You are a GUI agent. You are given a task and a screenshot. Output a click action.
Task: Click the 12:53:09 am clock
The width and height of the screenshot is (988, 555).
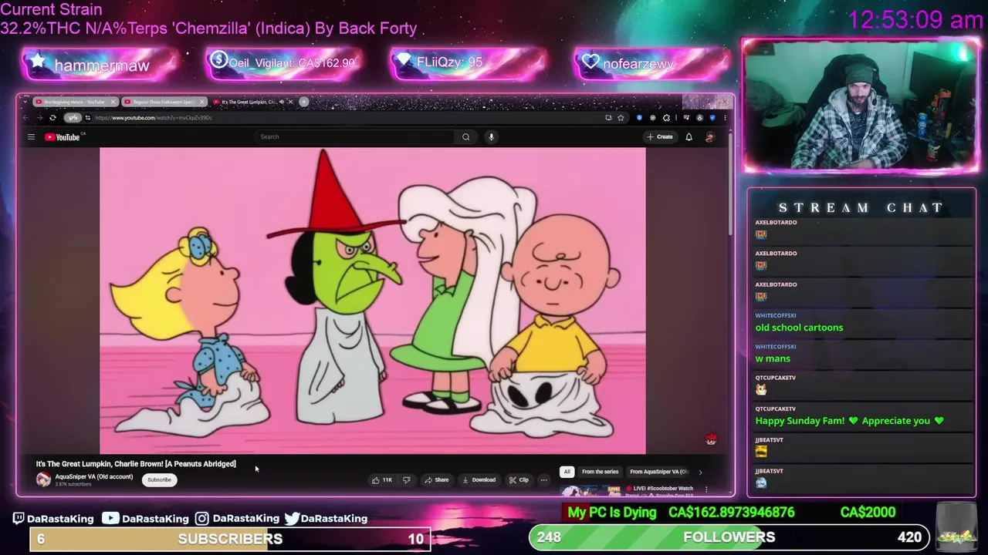coord(915,19)
